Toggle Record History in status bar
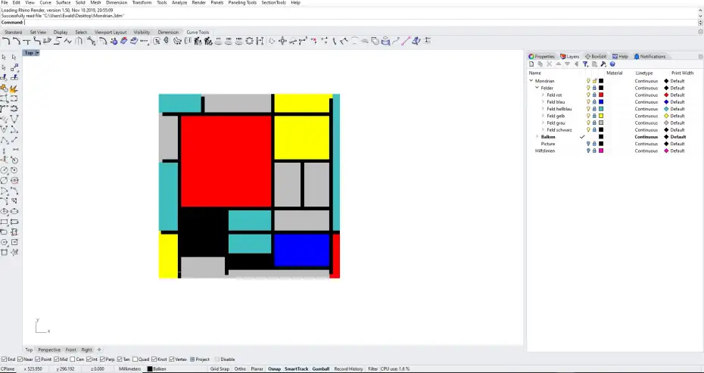The height and width of the screenshot is (373, 704). 348,369
